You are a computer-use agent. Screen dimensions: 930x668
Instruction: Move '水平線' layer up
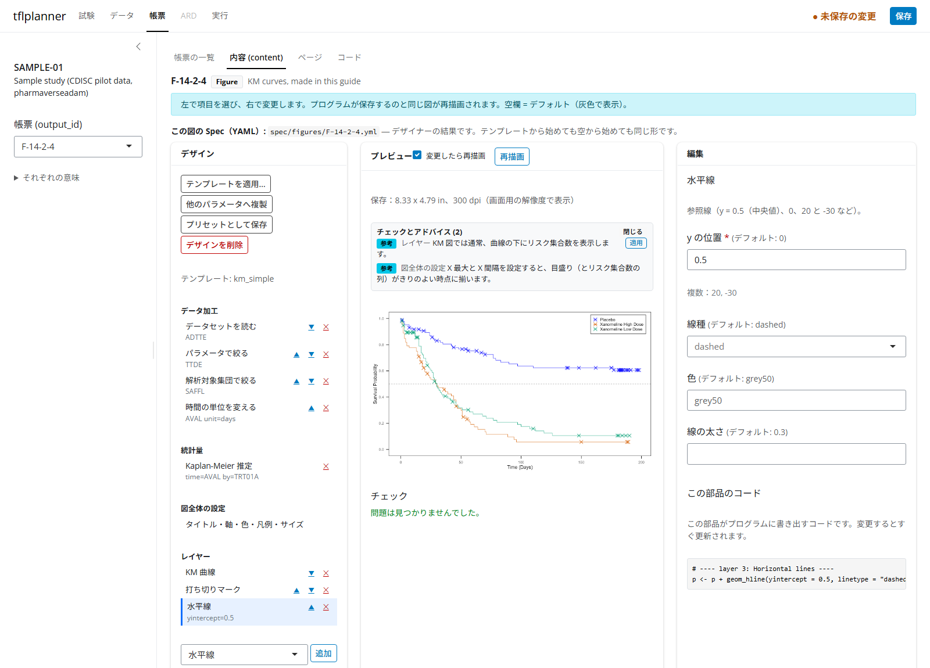coord(312,607)
